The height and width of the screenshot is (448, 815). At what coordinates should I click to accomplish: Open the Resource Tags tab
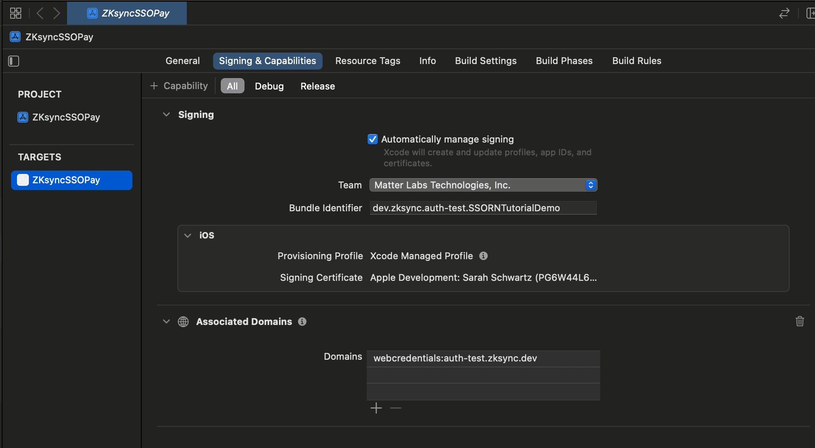(x=368, y=61)
